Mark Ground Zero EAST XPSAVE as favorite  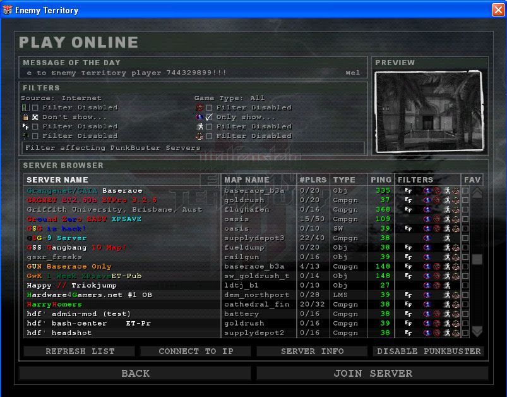click(465, 219)
